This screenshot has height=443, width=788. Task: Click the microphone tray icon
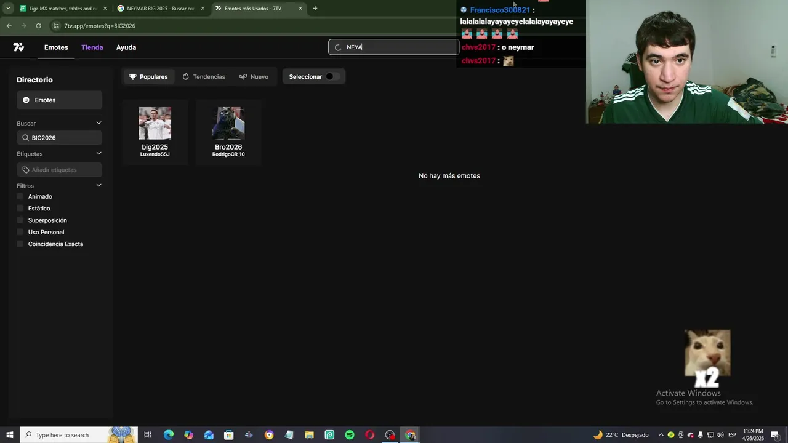700,435
